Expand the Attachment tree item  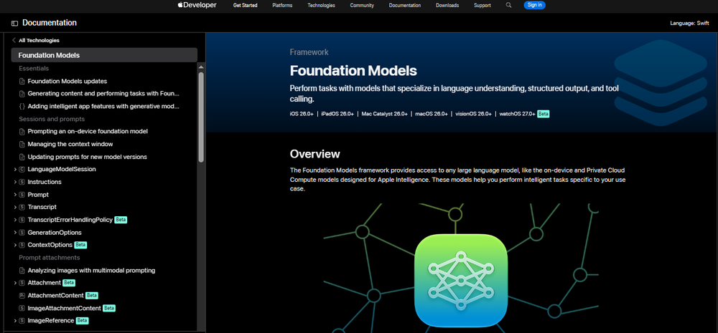(15, 283)
